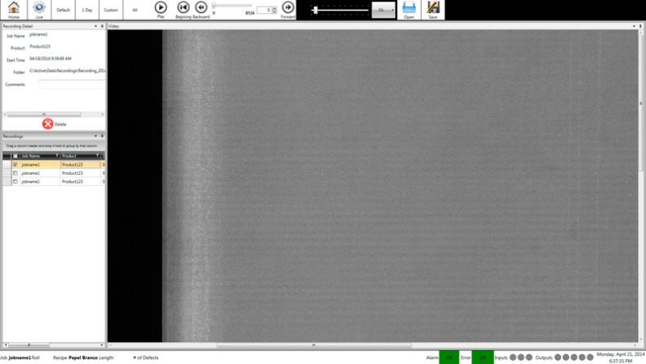
Task: Tick the third jobname1 recording checkbox
Action: (x=15, y=181)
